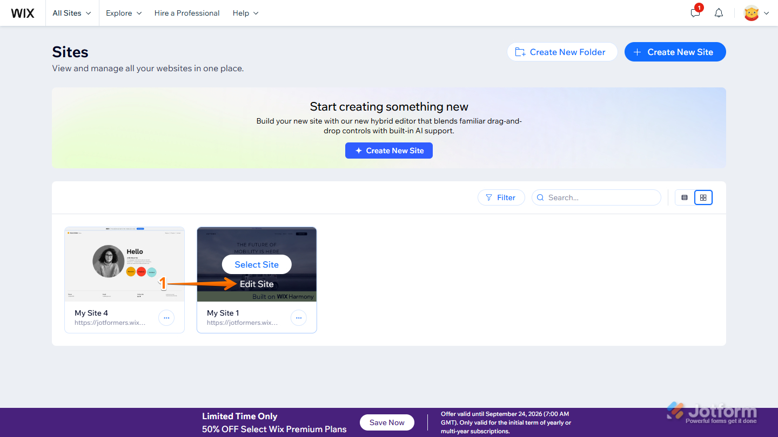Click the top Create New Site button
The width and height of the screenshot is (778, 437).
click(675, 52)
